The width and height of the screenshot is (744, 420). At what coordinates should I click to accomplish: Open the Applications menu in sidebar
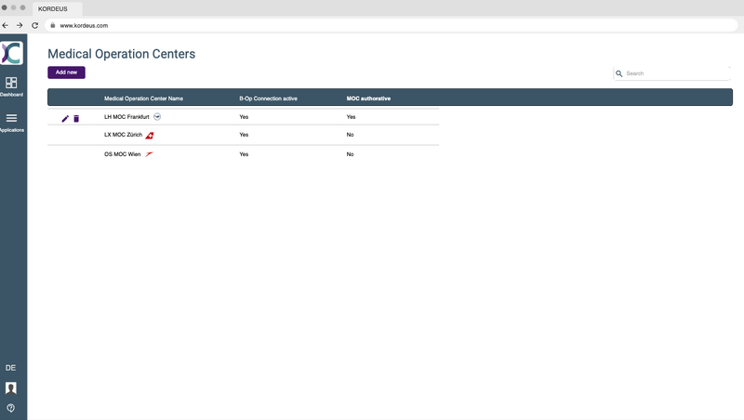[11, 122]
